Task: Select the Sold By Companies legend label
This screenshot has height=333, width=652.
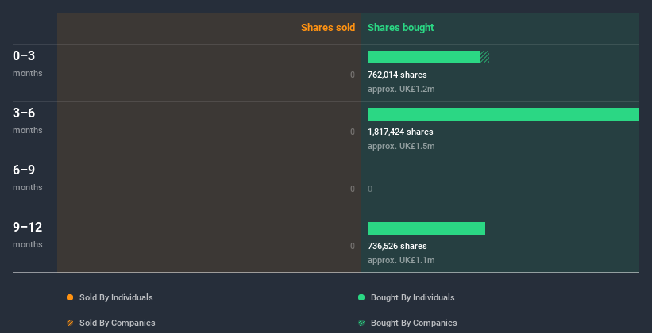Action: [x=118, y=323]
